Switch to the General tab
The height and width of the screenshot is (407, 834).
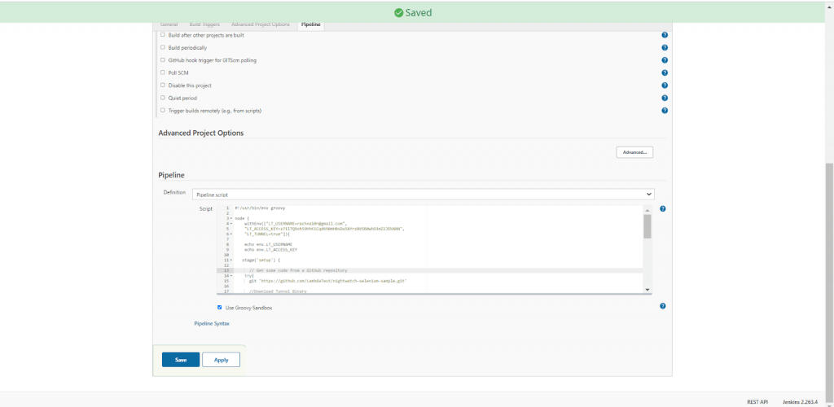click(169, 24)
